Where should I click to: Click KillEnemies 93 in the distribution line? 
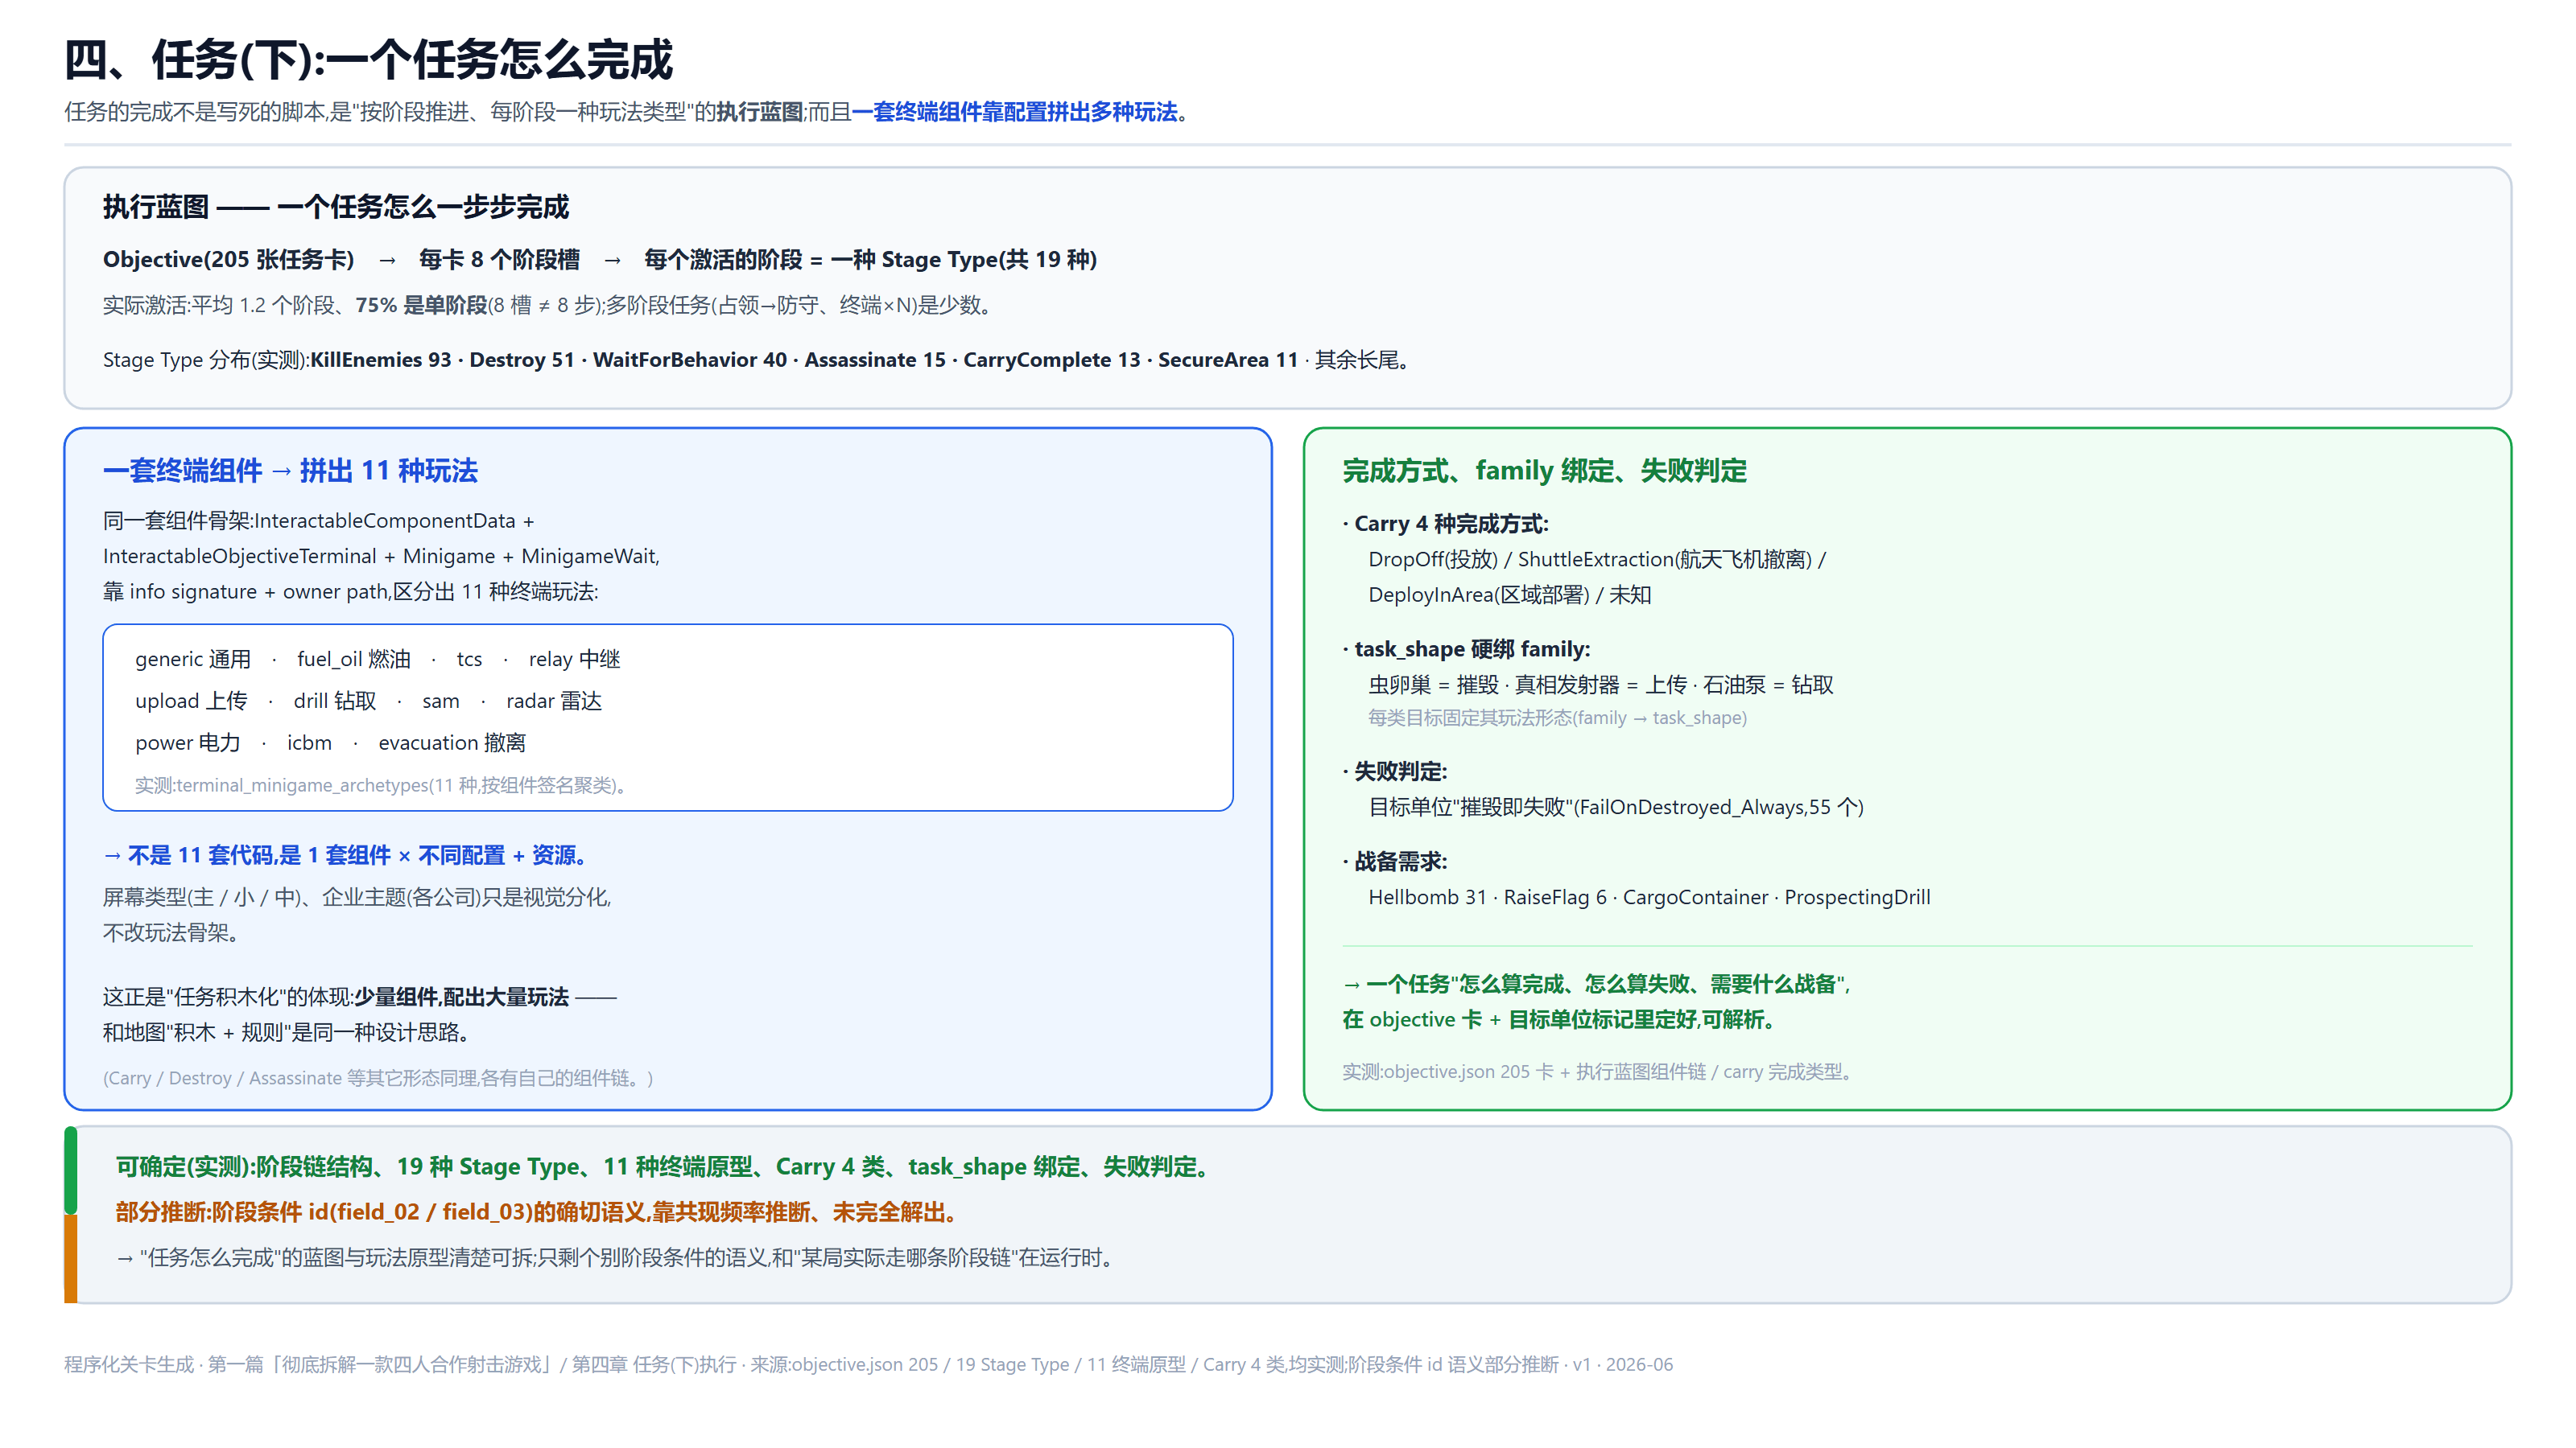(380, 360)
